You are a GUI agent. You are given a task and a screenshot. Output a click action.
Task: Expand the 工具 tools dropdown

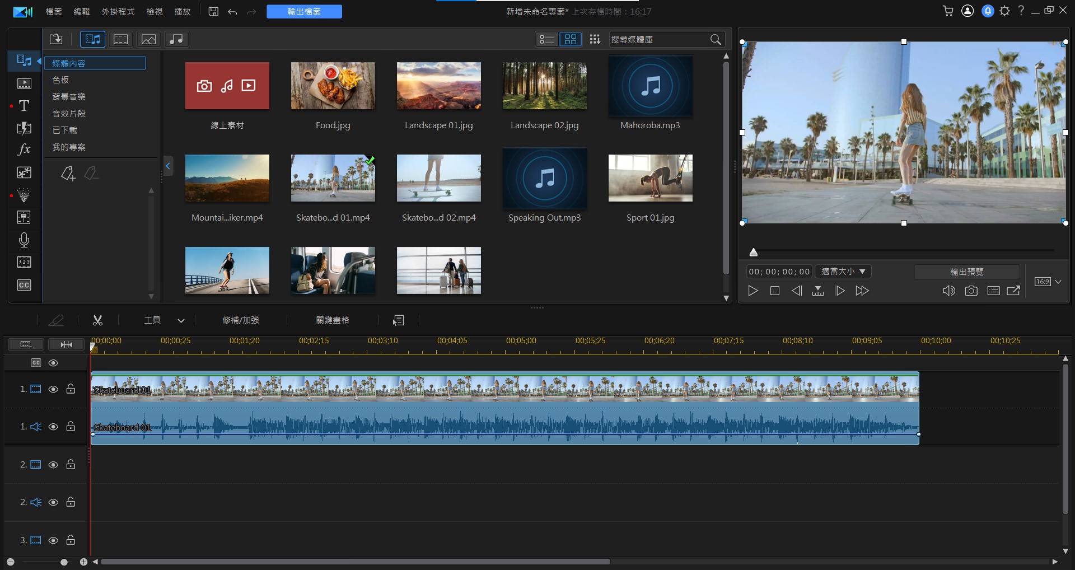point(180,320)
